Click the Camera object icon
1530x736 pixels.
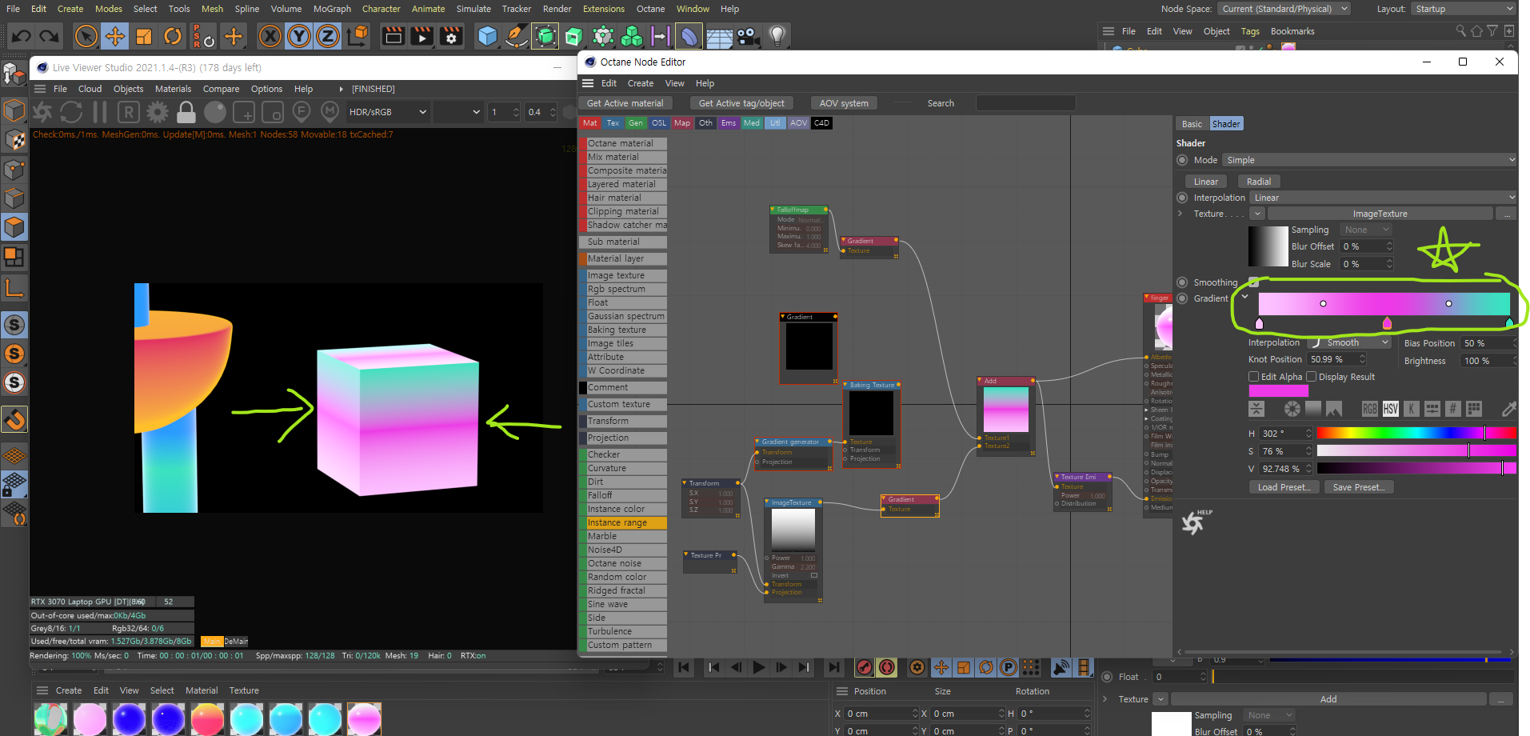(748, 36)
